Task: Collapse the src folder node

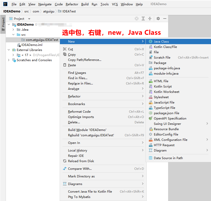Action: tap(13, 35)
